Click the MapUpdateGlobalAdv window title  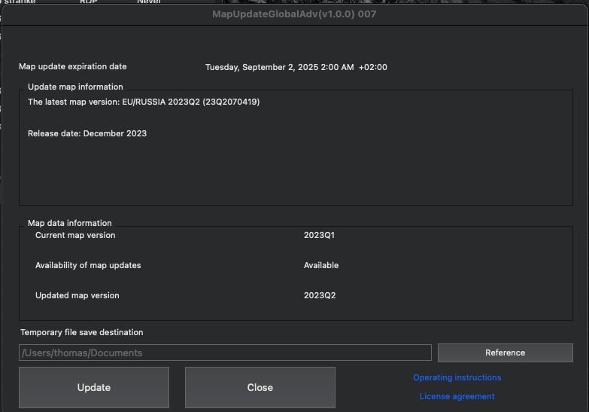click(x=294, y=14)
